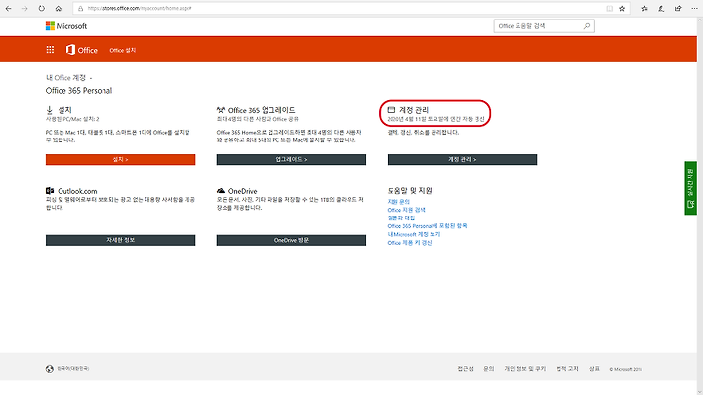
Task: Click the Outlook.com icon
Action: (x=50, y=191)
